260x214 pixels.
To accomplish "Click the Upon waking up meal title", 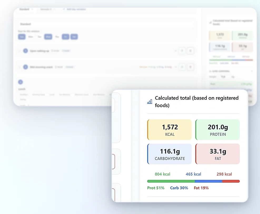I will tap(40, 51).
